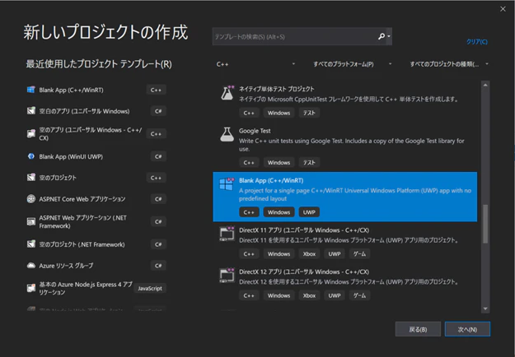This screenshot has width=515, height=357.
Task: Click the クリア(C) link
Action: [477, 42]
